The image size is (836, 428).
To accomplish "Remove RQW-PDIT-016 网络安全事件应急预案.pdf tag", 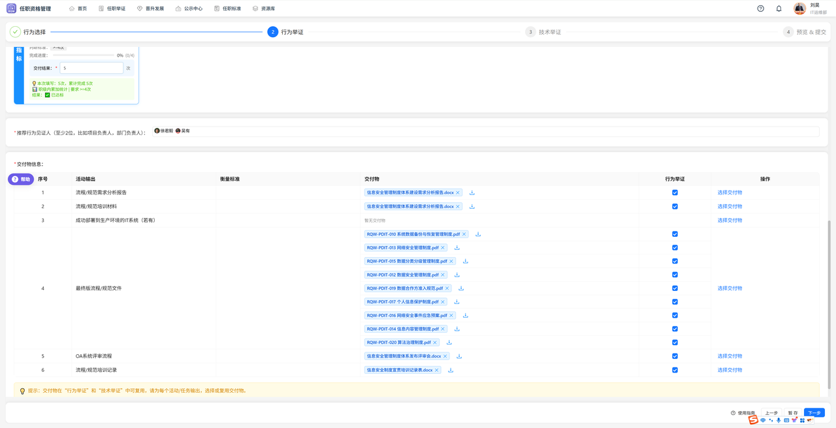I will [x=451, y=316].
